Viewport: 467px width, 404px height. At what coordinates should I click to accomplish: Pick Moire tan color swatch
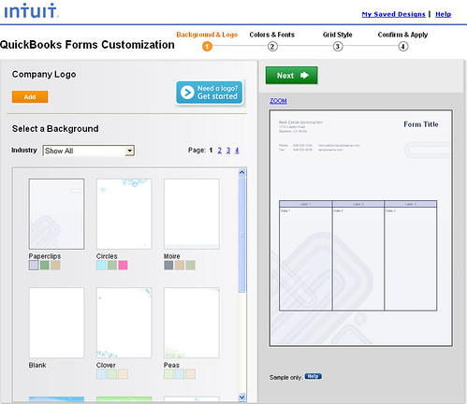pyautogui.click(x=180, y=266)
